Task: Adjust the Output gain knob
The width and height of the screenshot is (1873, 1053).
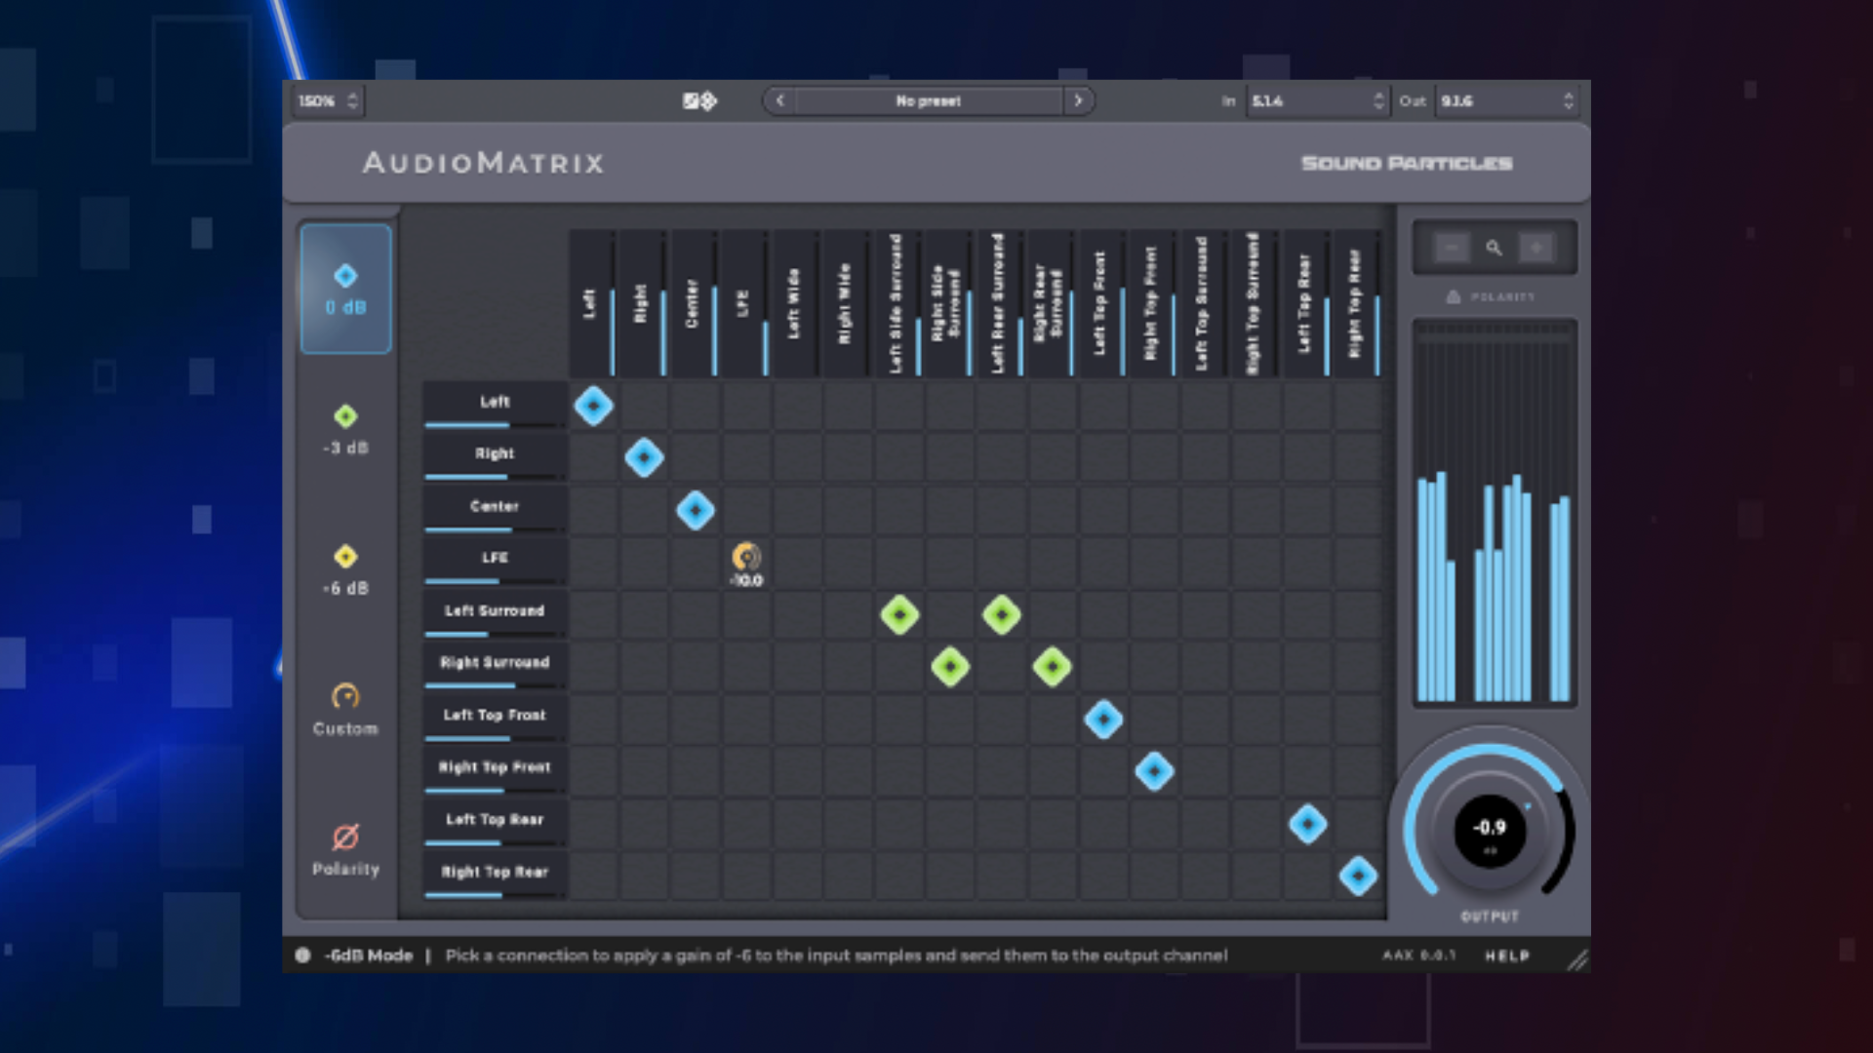Action: click(x=1489, y=831)
